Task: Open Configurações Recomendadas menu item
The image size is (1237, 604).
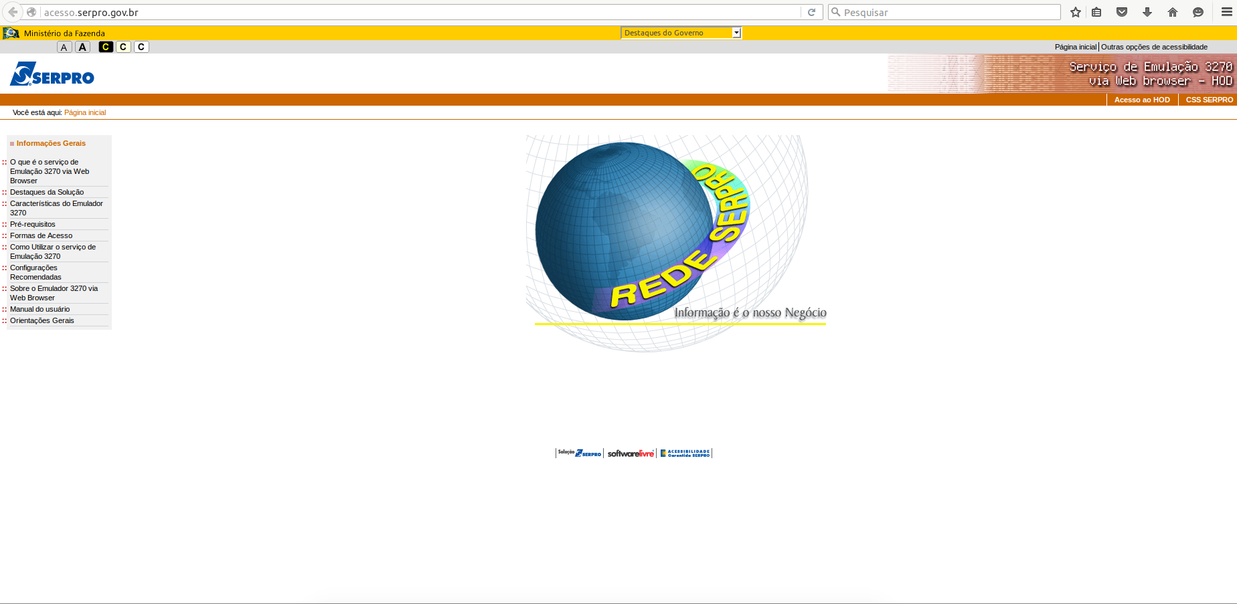Action: pyautogui.click(x=35, y=272)
